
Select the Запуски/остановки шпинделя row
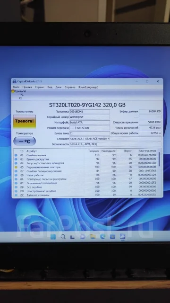86,163
